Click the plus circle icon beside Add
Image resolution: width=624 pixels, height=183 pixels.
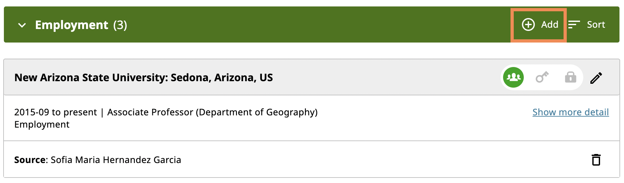[528, 24]
